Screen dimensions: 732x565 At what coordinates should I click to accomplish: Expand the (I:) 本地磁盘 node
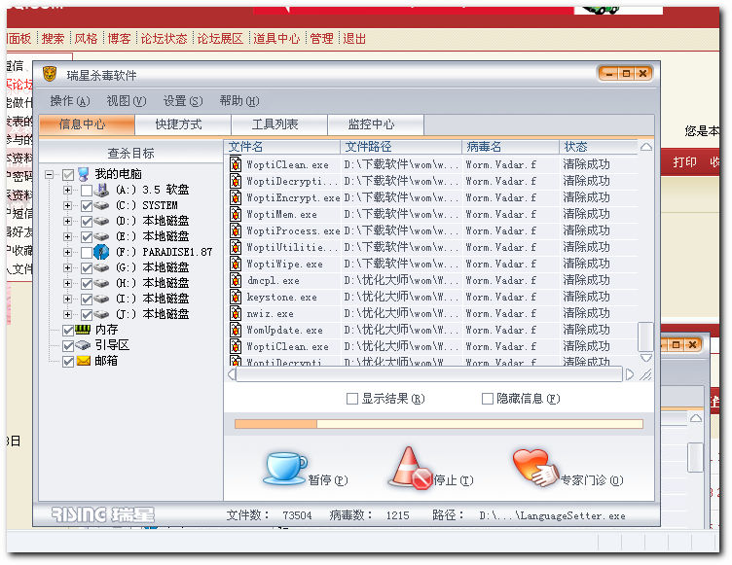[x=68, y=299]
